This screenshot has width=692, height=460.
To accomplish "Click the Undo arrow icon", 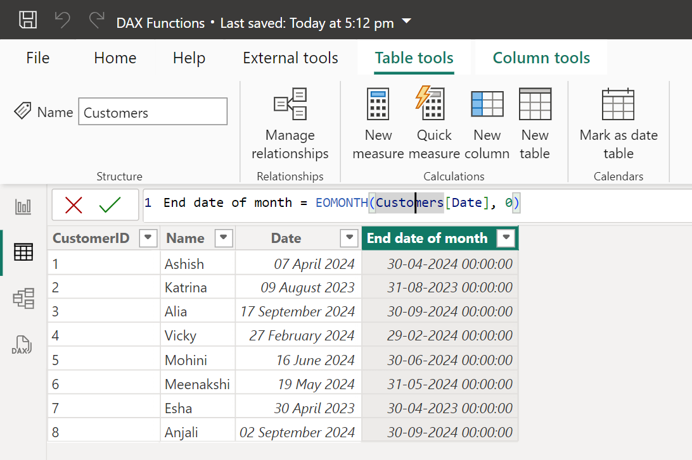I will coord(63,20).
